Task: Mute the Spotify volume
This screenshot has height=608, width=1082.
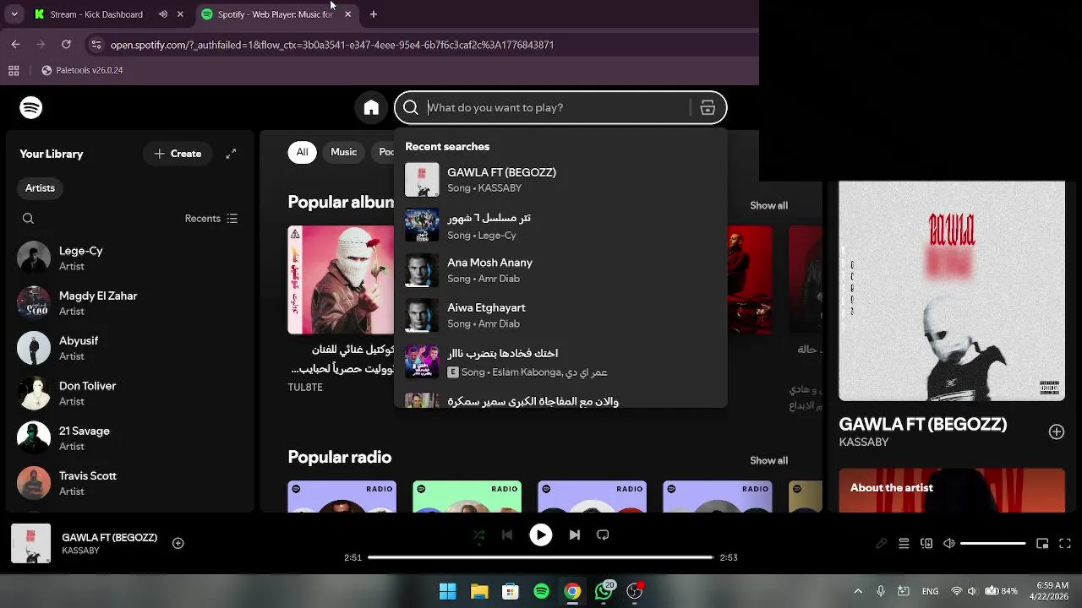Action: click(x=949, y=544)
